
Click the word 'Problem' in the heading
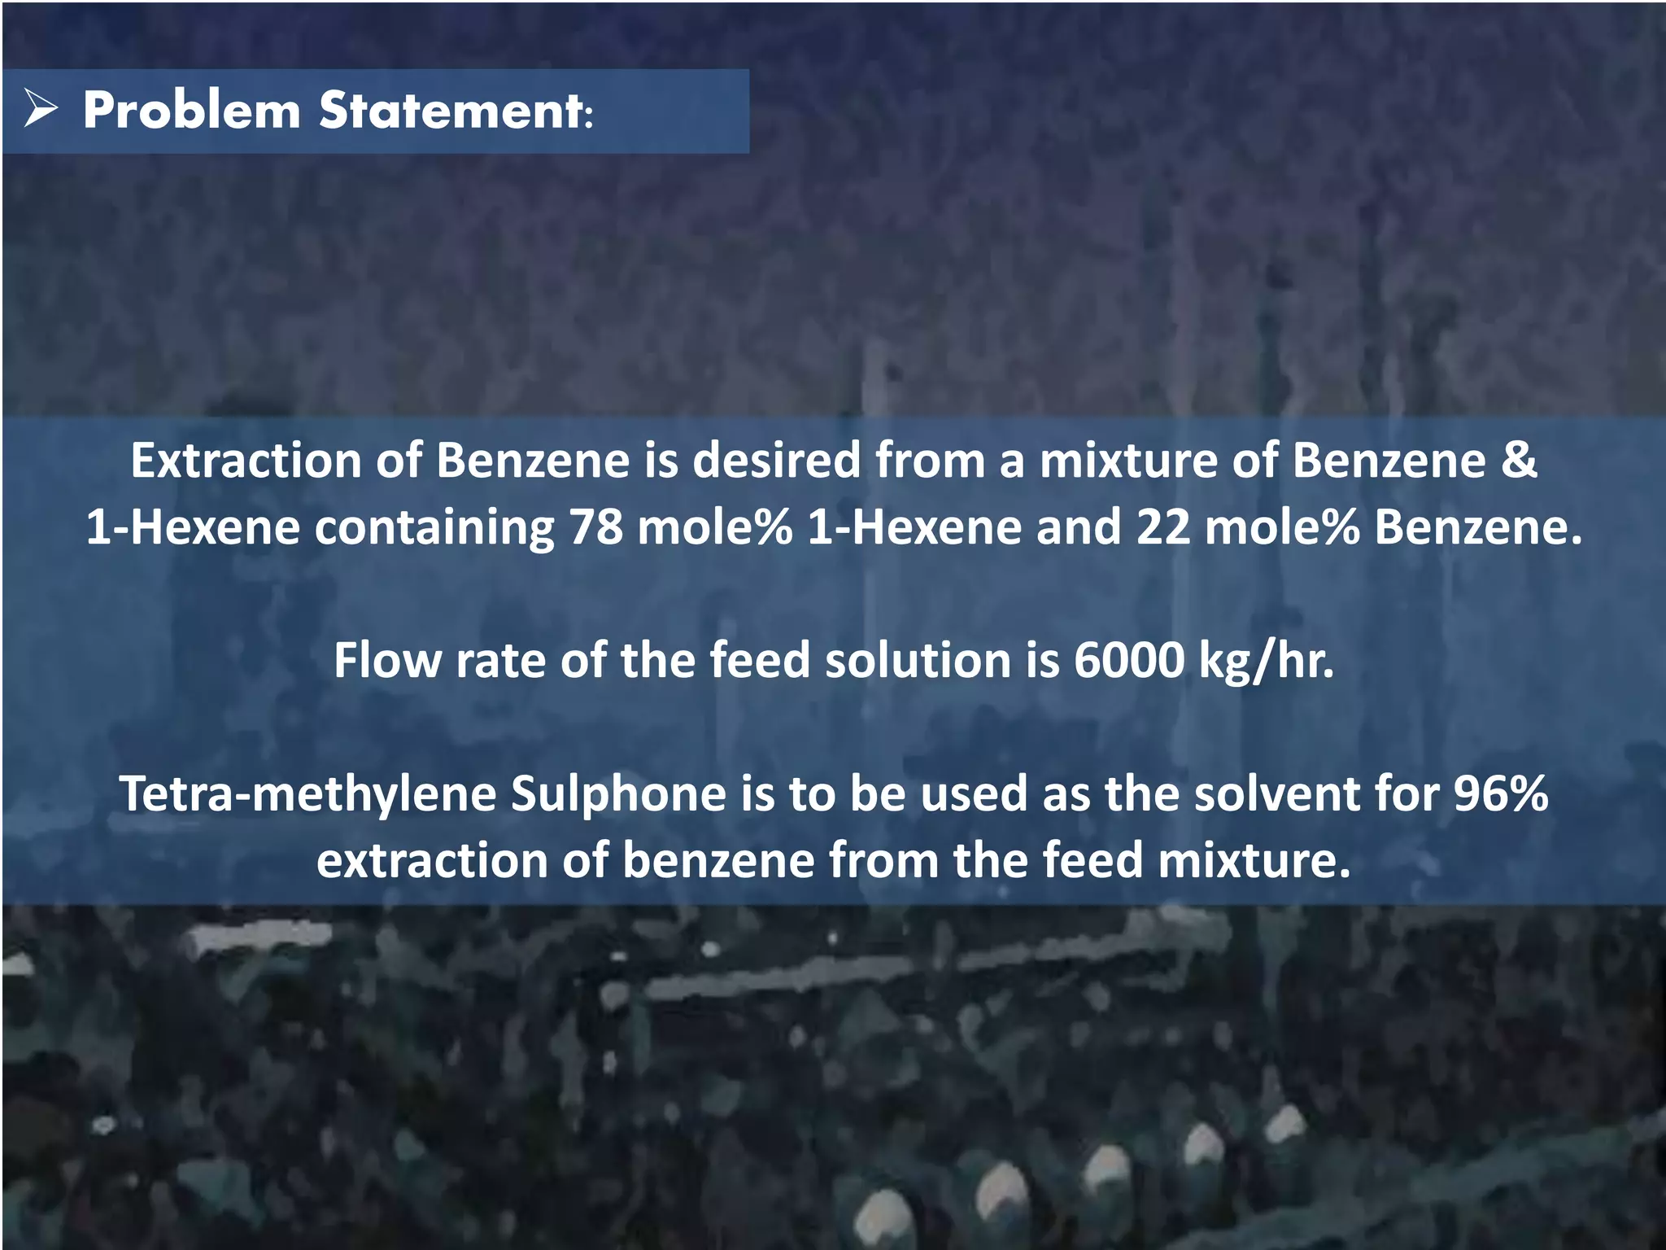click(x=192, y=111)
